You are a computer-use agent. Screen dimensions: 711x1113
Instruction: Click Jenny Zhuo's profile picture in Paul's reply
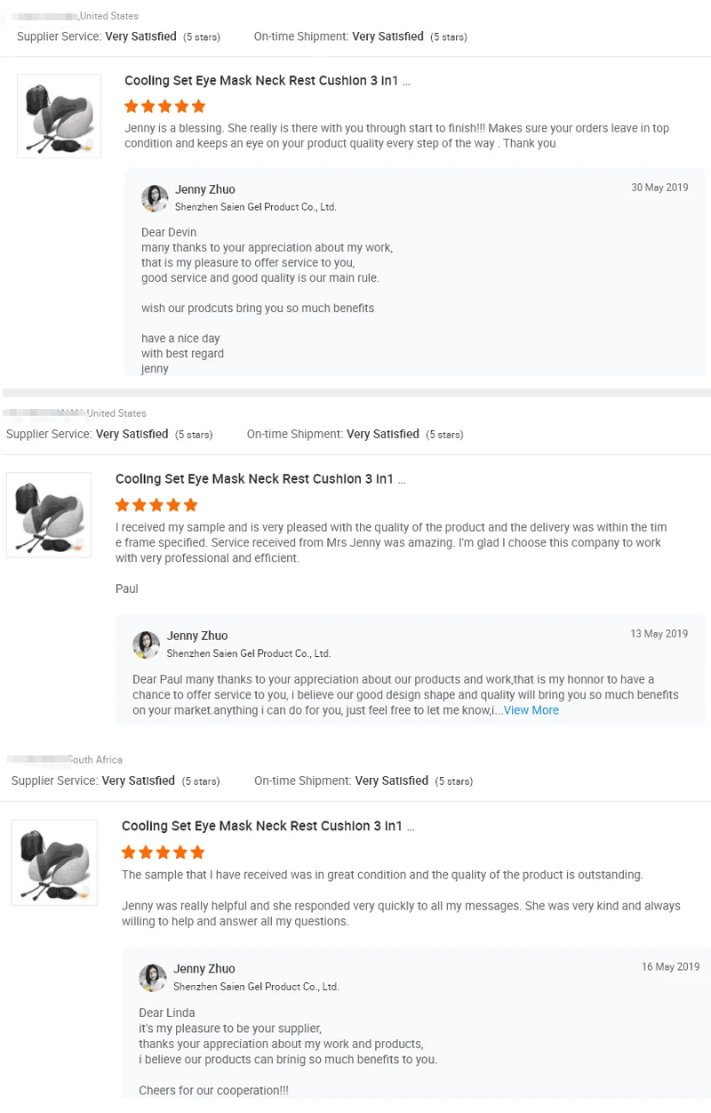pyautogui.click(x=146, y=644)
